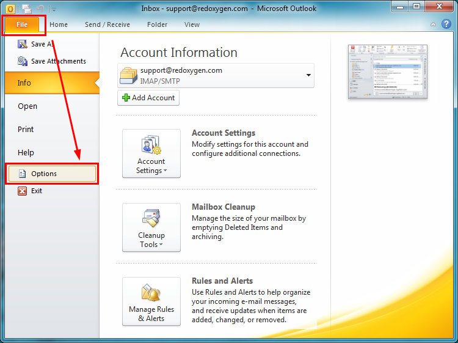
Task: Open the Cleanup Tools dropdown button
Action: [151, 227]
